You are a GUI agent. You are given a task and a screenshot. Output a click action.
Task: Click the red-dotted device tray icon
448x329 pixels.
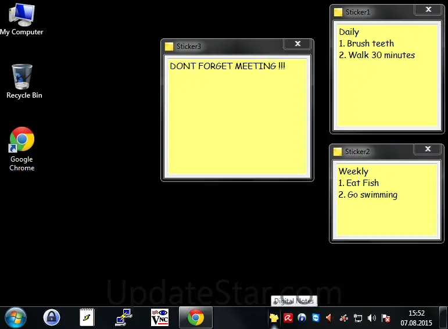pos(344,318)
